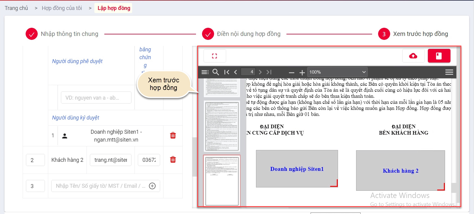Open Hợp đồng của tôi breadcrumb
474x214 pixels.
[x=62, y=8]
